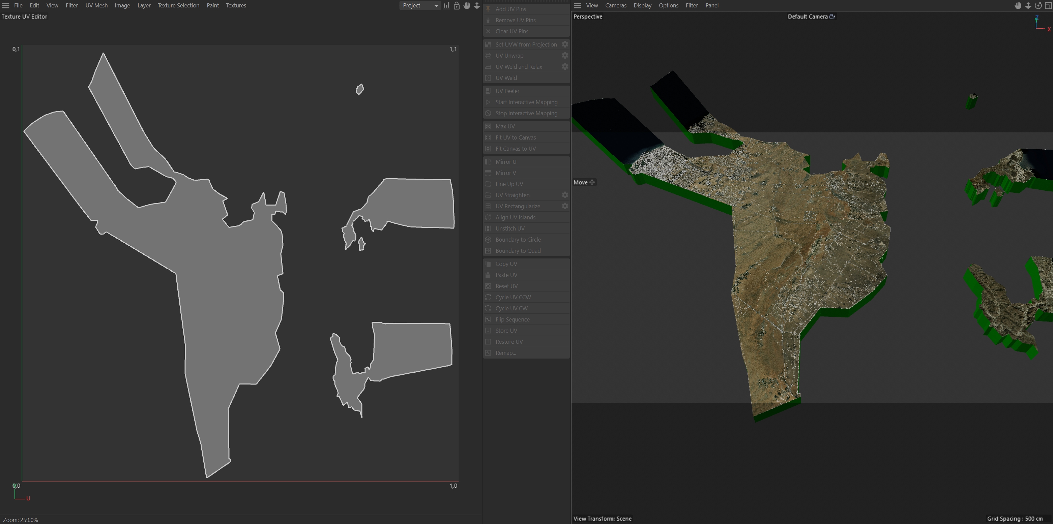Click the Mirror U command

[x=506, y=162]
